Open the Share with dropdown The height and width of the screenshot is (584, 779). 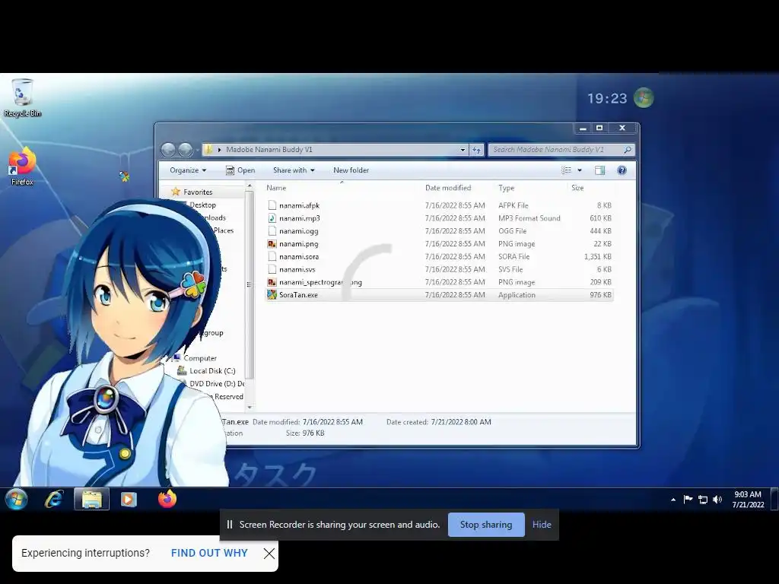click(x=294, y=170)
